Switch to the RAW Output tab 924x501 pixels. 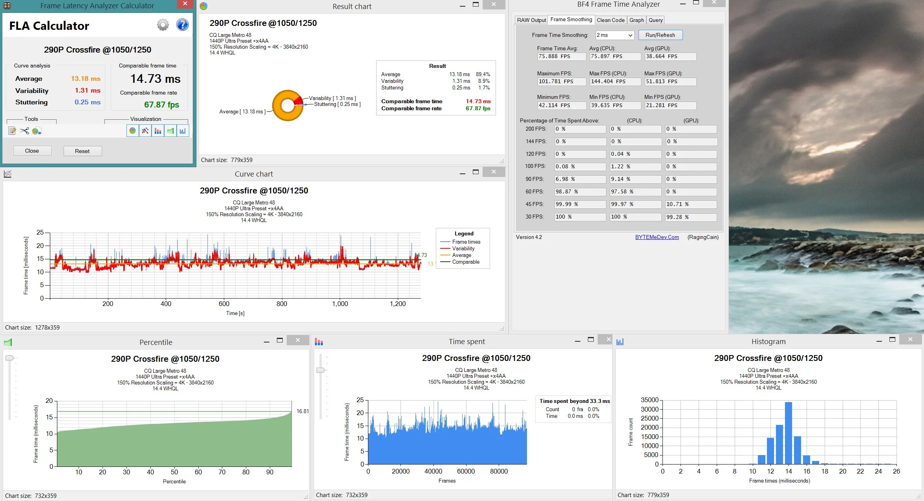click(531, 20)
